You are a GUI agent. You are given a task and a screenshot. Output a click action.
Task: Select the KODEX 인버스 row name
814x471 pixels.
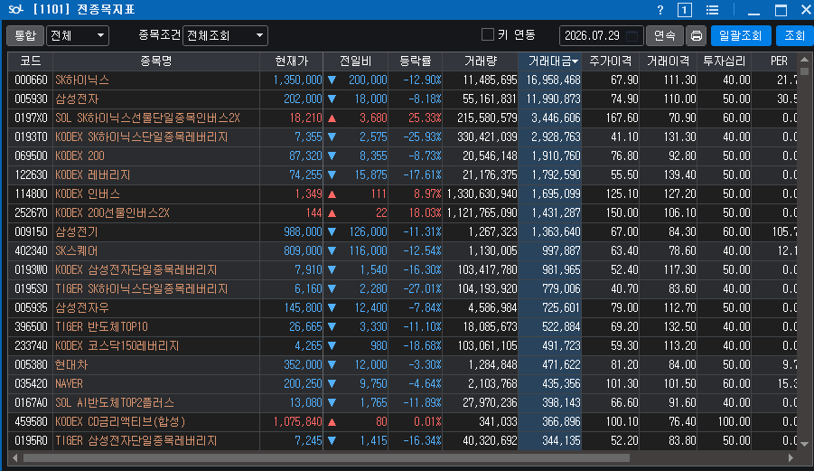(x=88, y=194)
